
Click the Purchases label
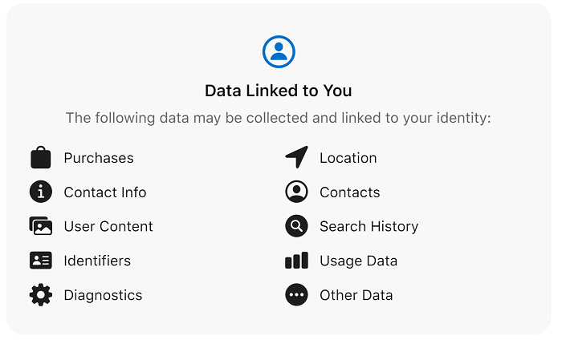click(99, 158)
